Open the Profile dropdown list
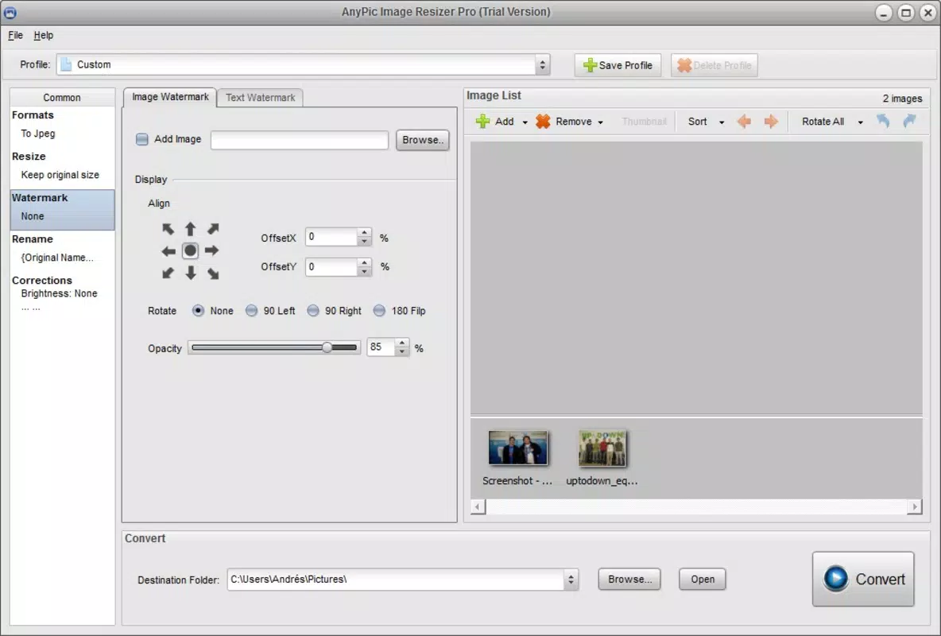The width and height of the screenshot is (941, 636). tap(543, 64)
